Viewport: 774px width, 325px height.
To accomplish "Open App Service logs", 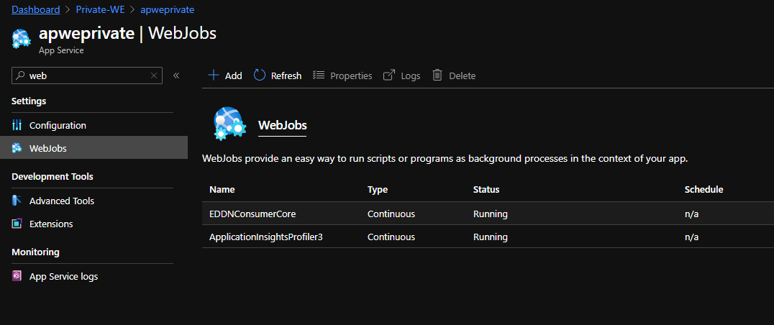I will [x=63, y=276].
